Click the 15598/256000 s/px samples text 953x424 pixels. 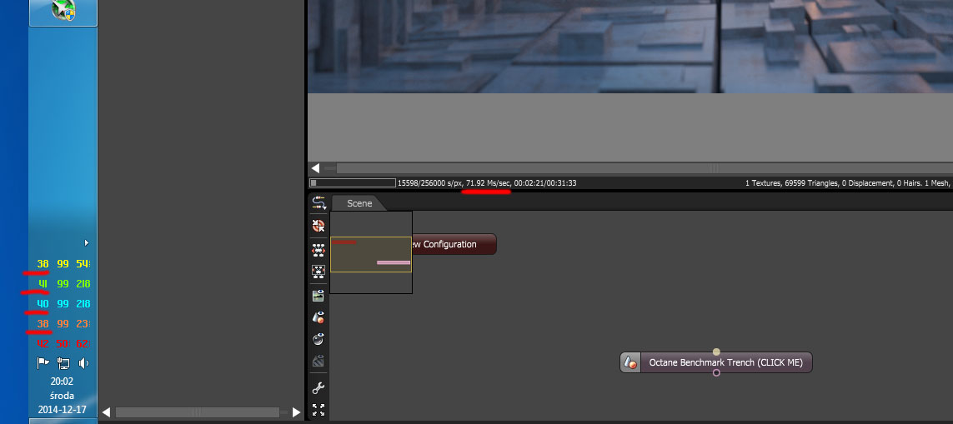(x=429, y=182)
